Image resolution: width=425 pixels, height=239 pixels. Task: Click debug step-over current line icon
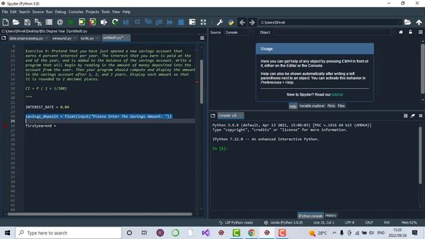137,22
